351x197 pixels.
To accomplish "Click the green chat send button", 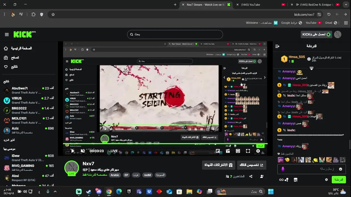I will [x=339, y=180].
